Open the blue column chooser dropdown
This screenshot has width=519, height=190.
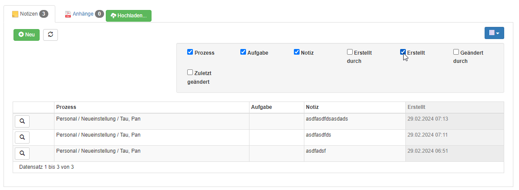(x=494, y=33)
